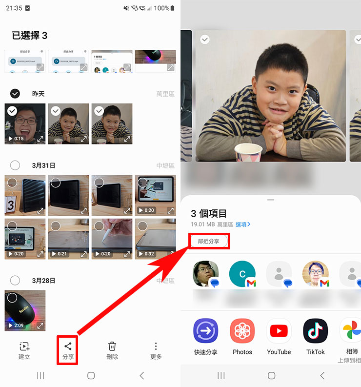Deselect all items under 昨天

tap(15, 94)
